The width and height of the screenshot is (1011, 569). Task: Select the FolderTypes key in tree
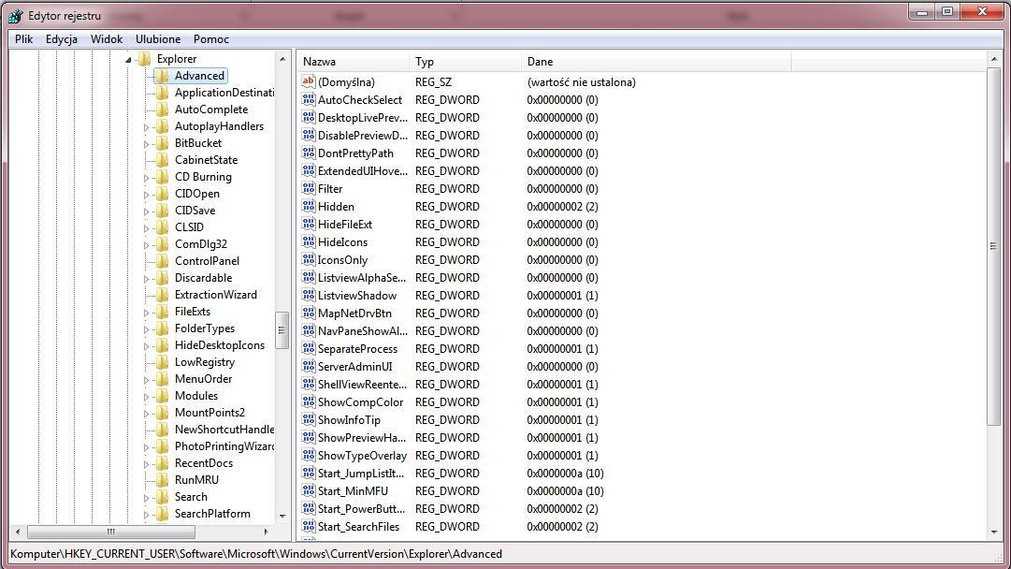click(205, 328)
